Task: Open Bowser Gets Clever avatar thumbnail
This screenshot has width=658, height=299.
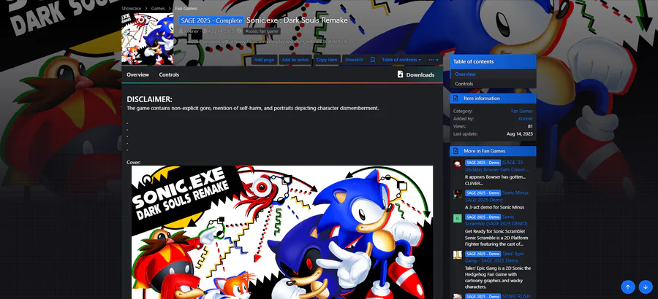Action: (x=458, y=164)
